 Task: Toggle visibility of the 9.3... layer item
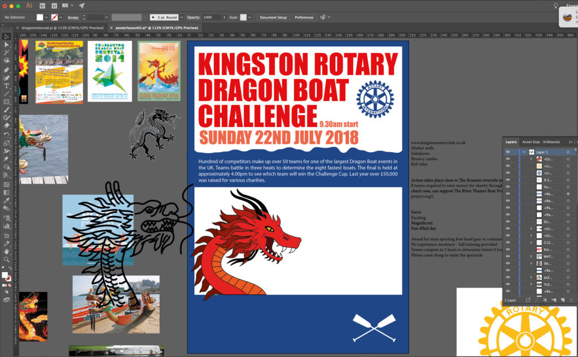(x=507, y=180)
